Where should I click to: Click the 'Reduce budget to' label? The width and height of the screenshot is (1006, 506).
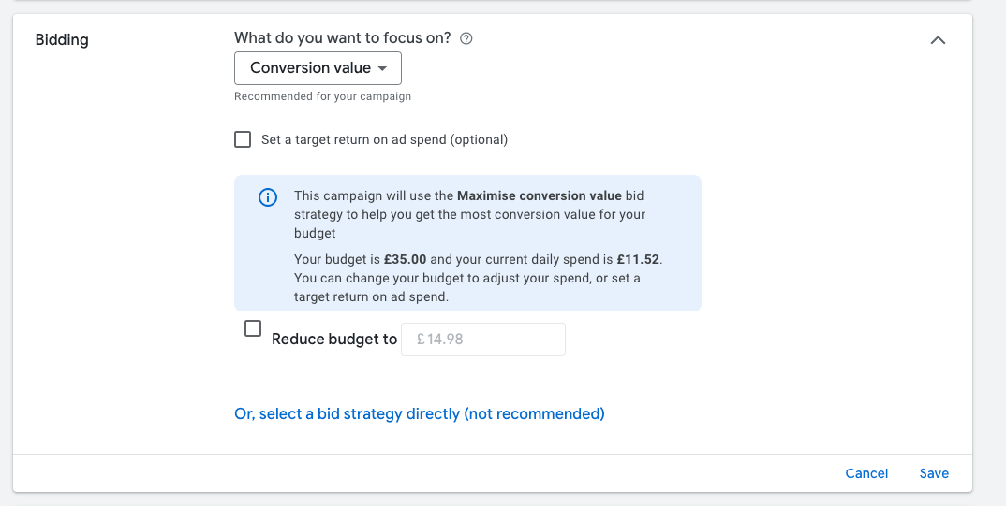[334, 340]
